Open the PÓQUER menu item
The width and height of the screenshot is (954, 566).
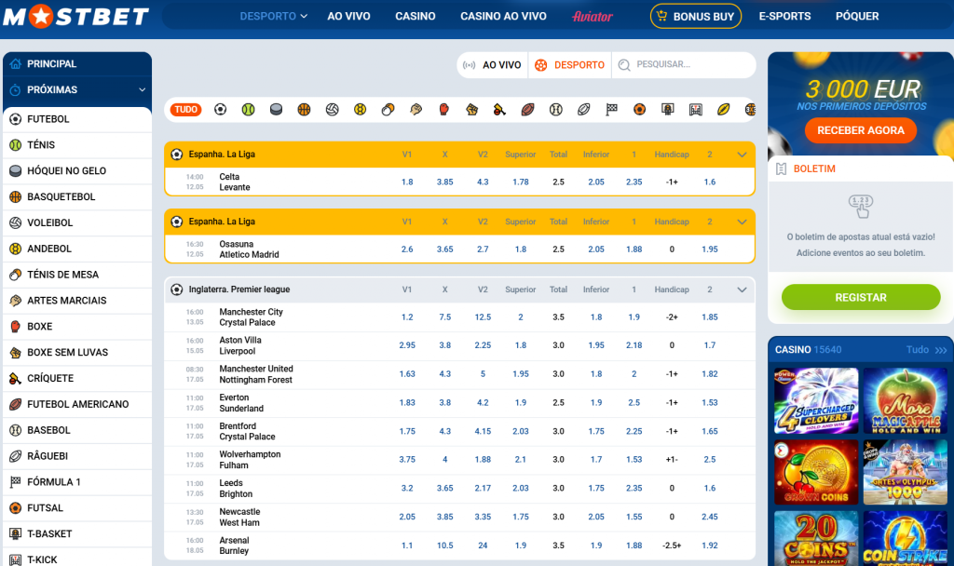coord(857,17)
